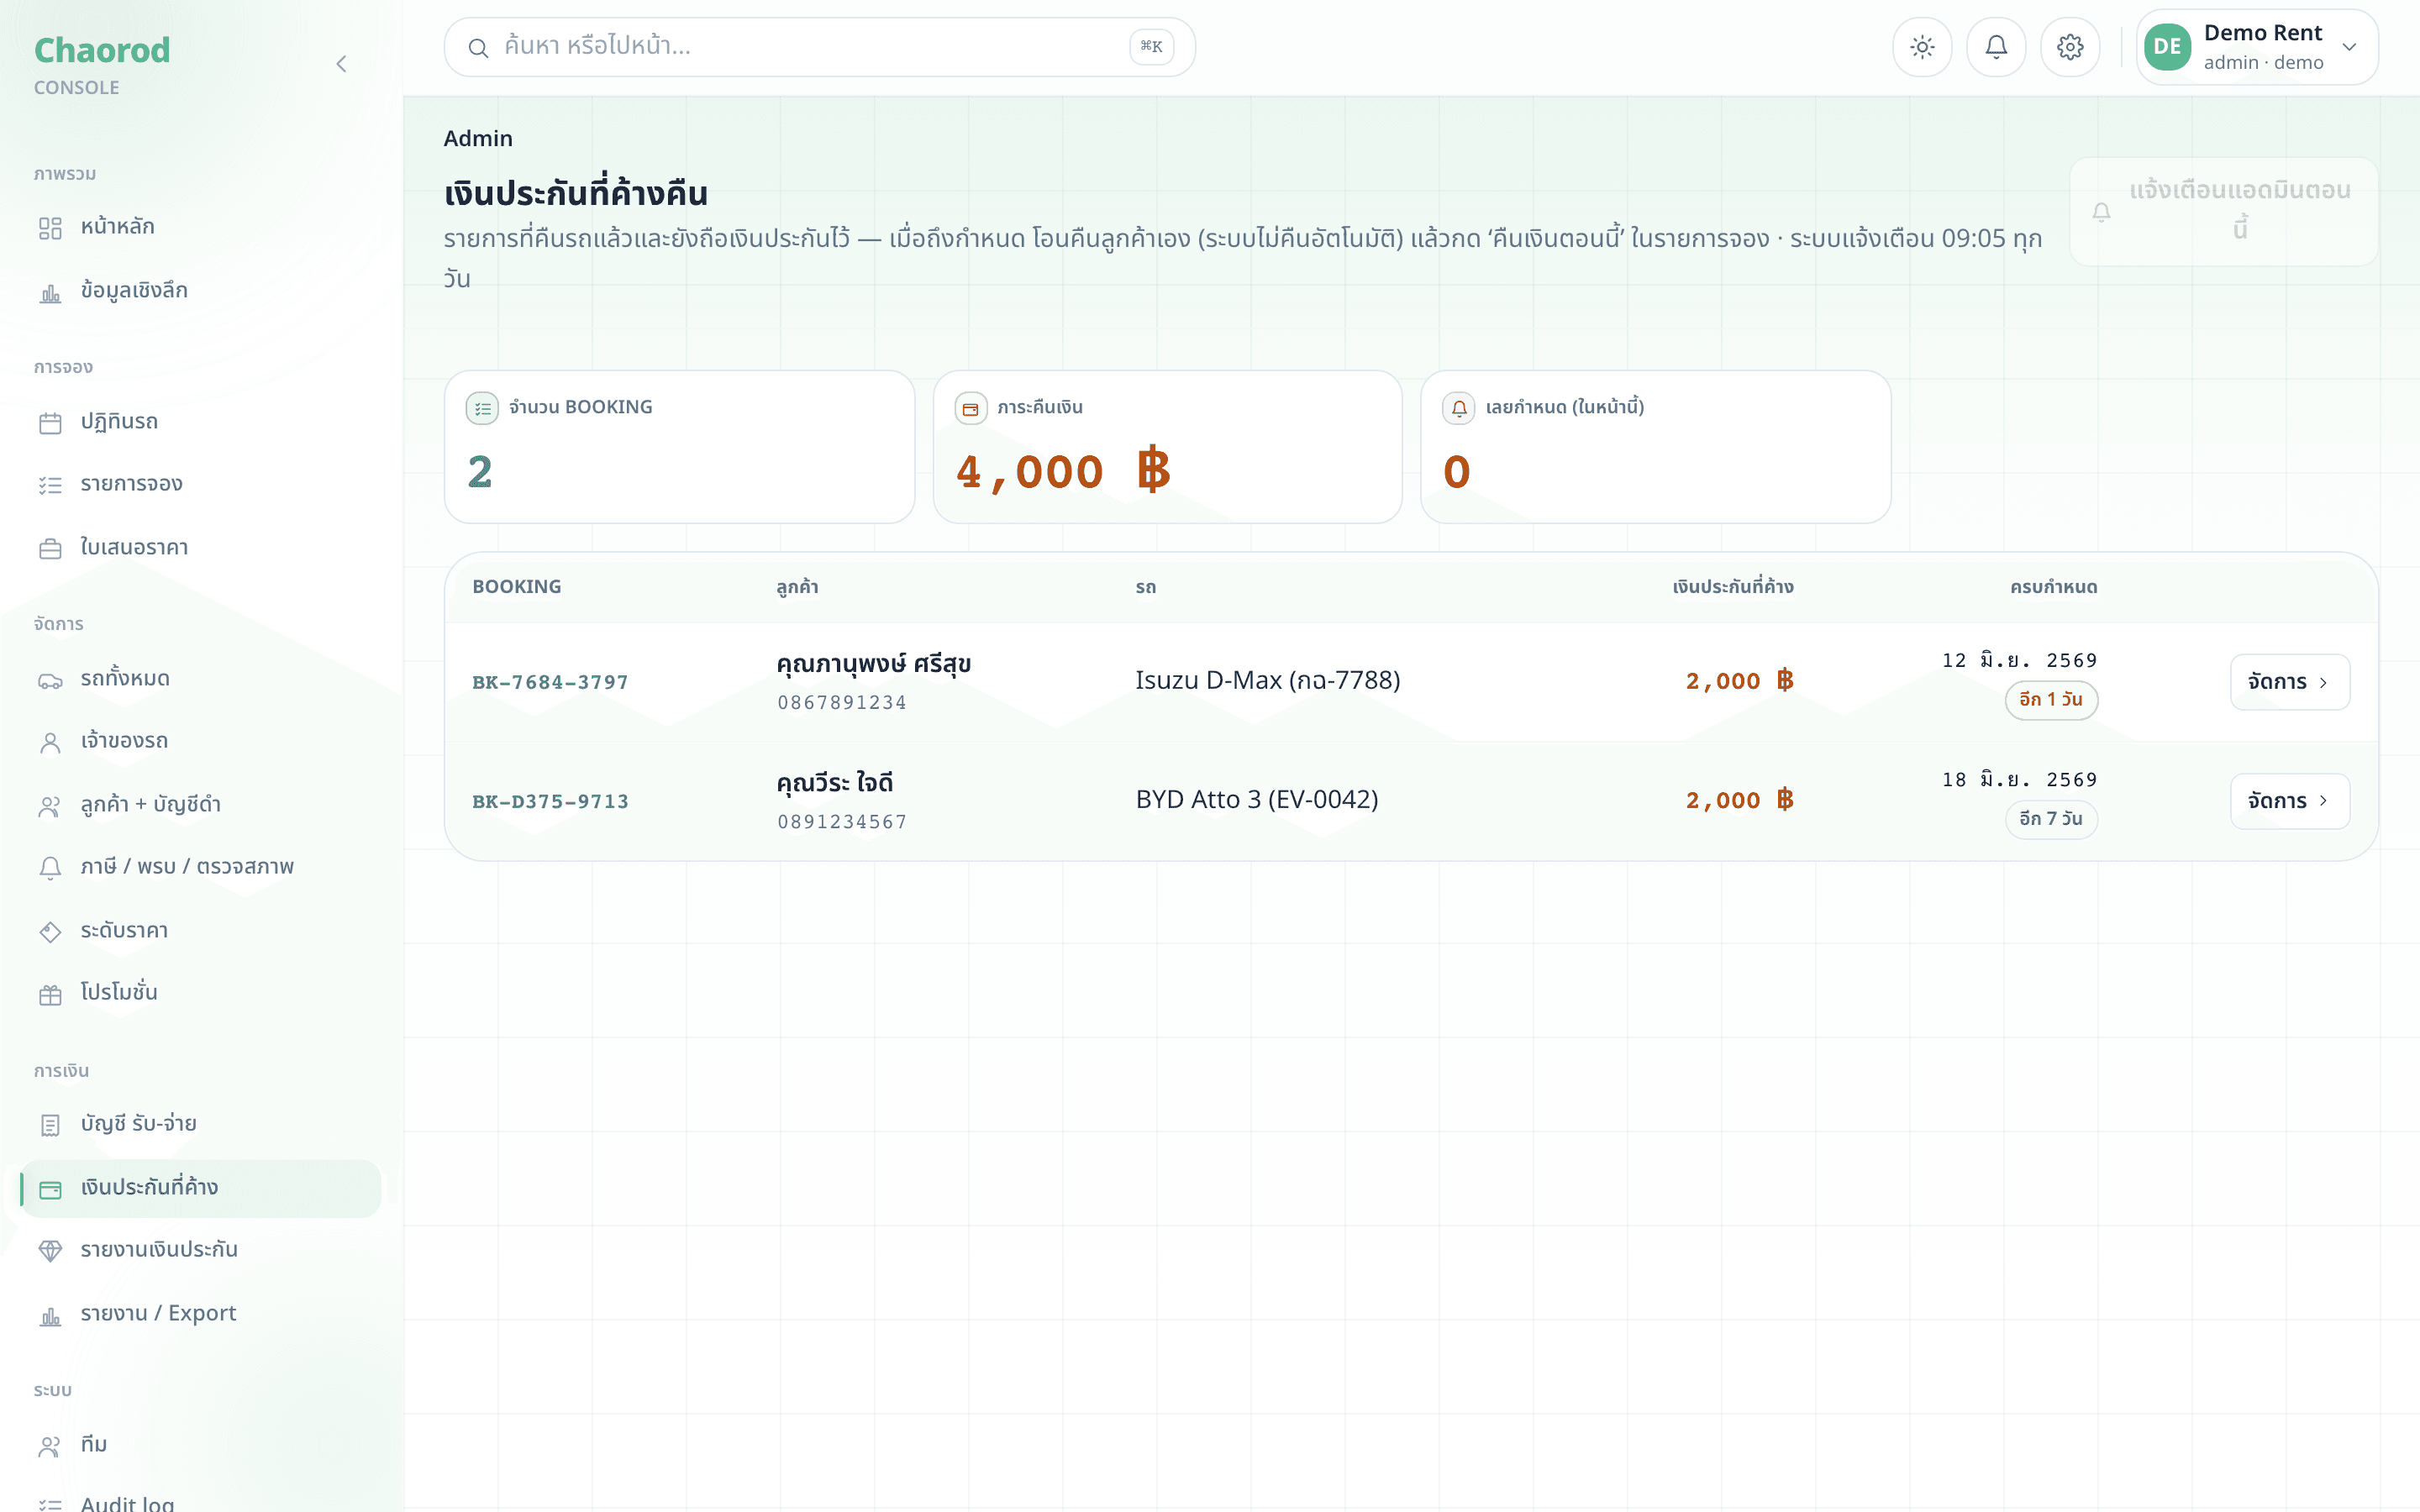Open the calendar icon for ปฏิทินรถ
The image size is (2420, 1512).
50,423
